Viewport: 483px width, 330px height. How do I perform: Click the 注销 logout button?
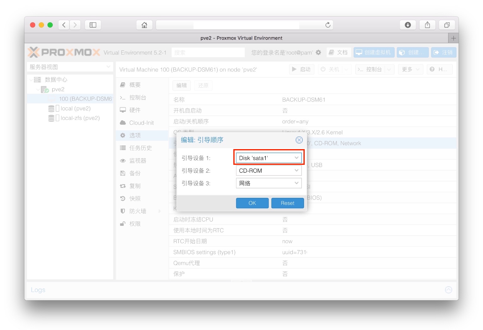[x=443, y=53]
